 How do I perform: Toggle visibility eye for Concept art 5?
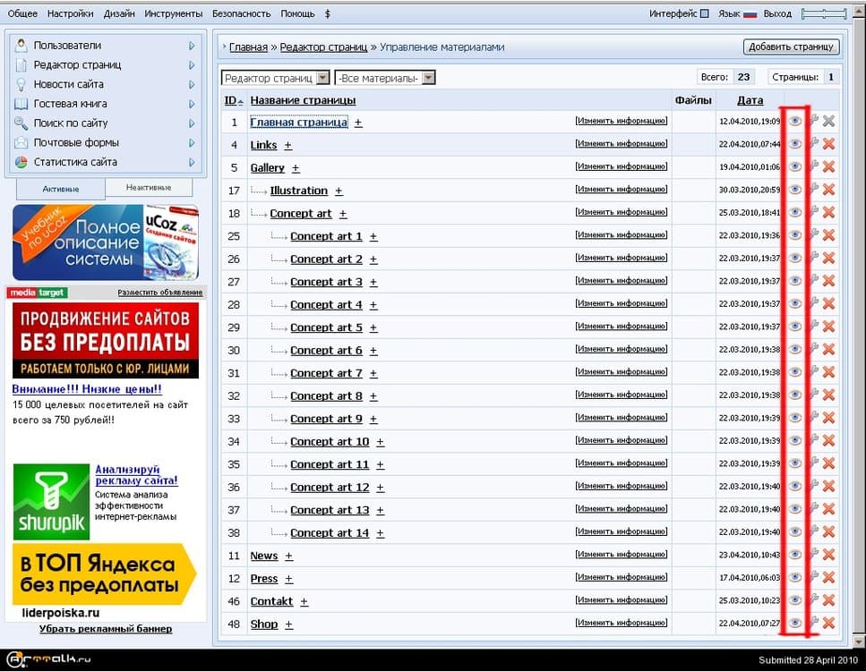(x=794, y=327)
